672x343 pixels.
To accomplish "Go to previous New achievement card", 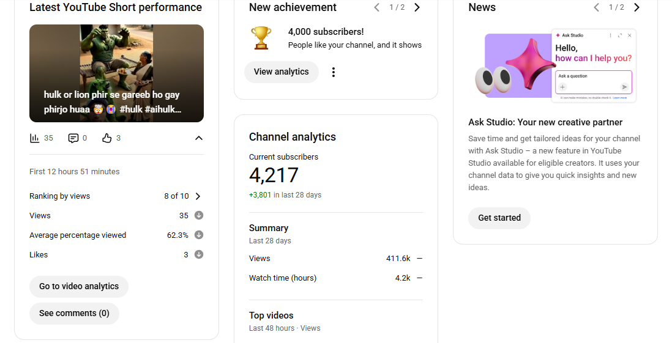I will coord(377,7).
